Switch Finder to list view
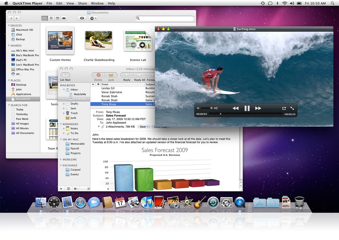The image size is (339, 240). pyautogui.click(x=51, y=18)
